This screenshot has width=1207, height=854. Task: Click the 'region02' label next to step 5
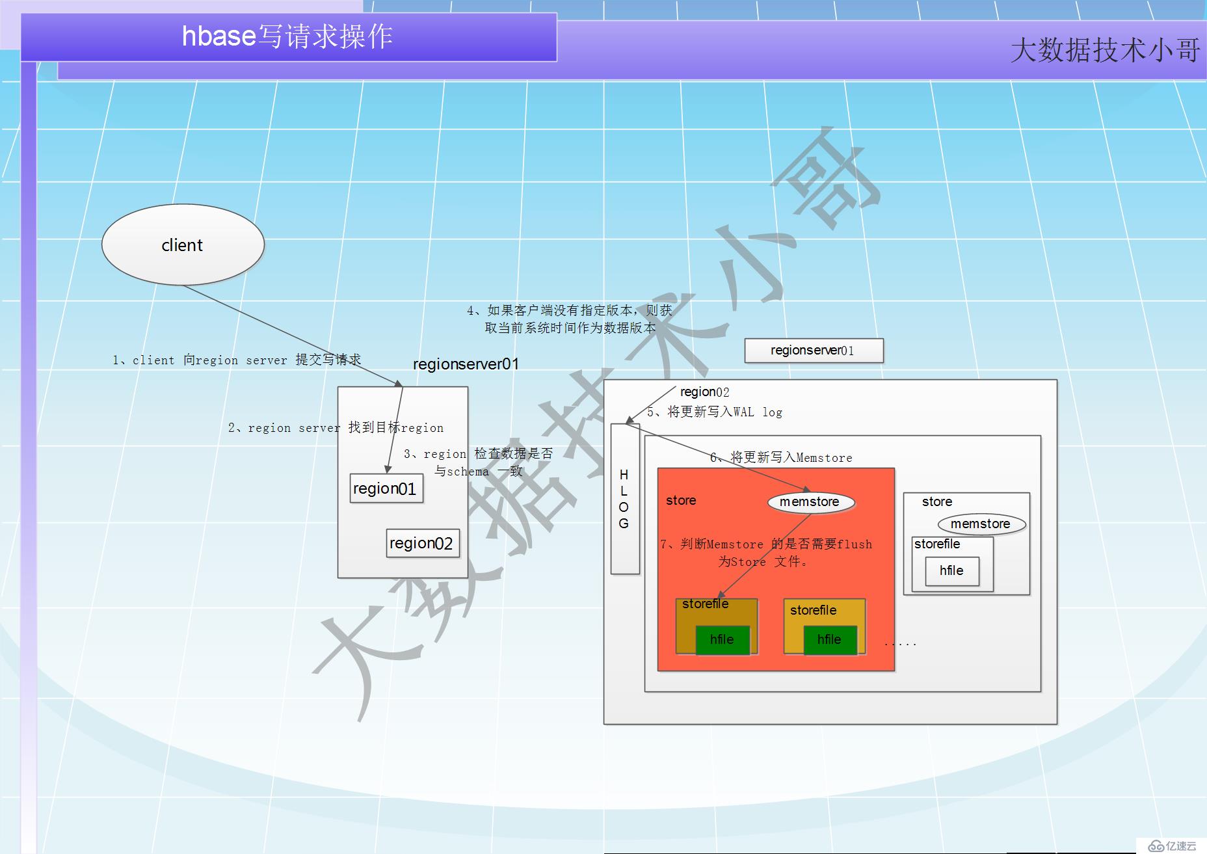[x=704, y=392]
